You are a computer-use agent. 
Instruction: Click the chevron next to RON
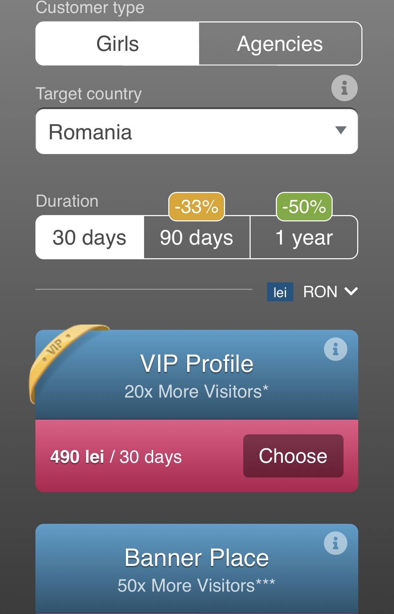pyautogui.click(x=351, y=292)
